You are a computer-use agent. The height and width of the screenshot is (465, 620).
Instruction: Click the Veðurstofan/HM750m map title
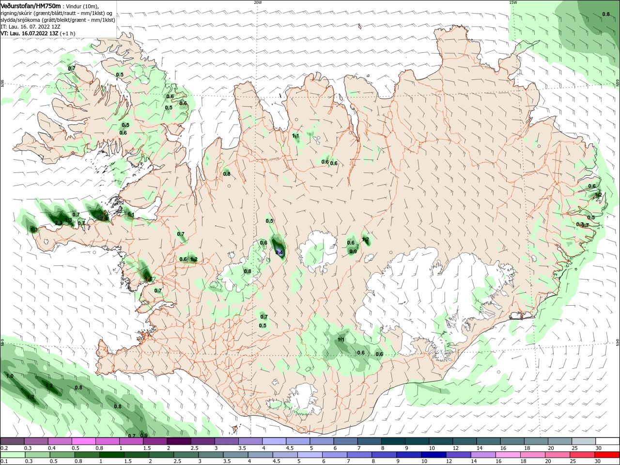pyautogui.click(x=31, y=6)
